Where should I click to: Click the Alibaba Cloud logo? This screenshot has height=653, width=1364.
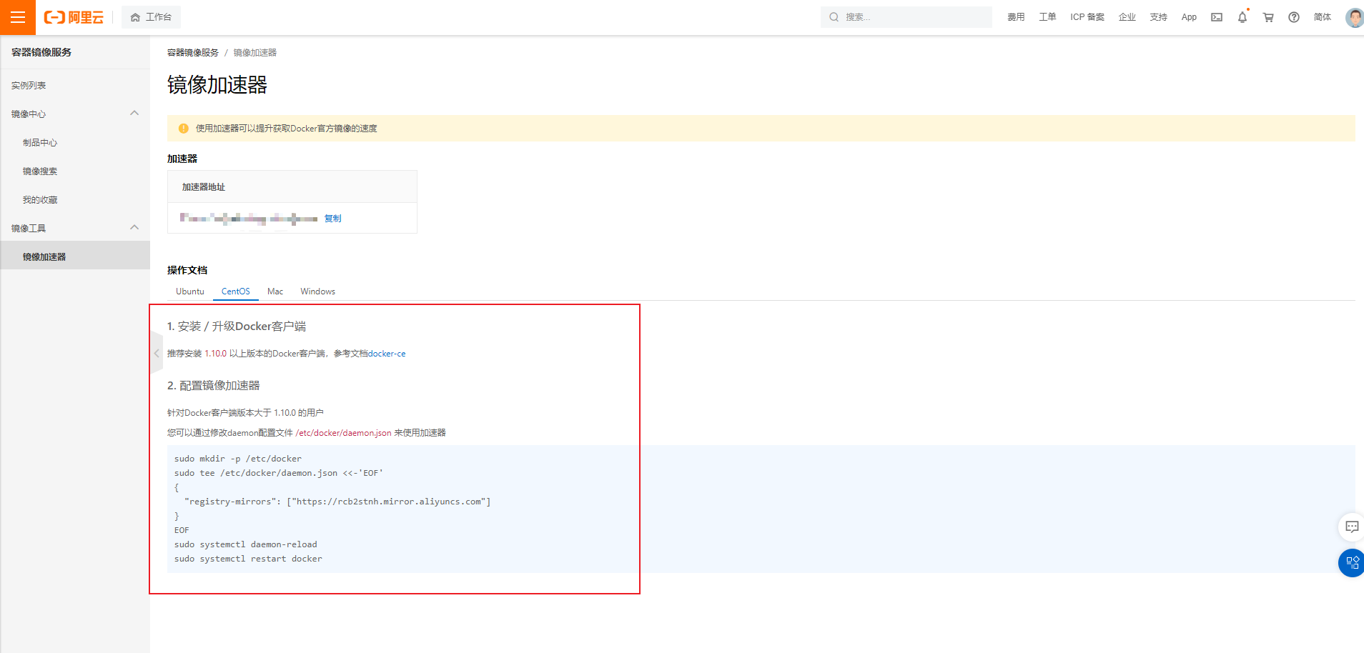[74, 17]
